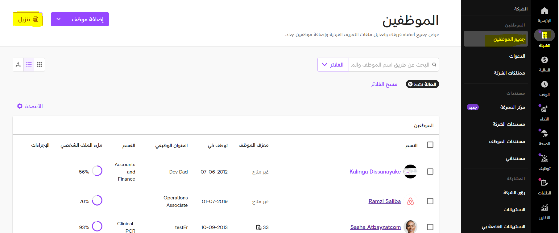The height and width of the screenshot is (233, 559).
Task: Open the Reports (التقارير) chart icon
Action: [544, 208]
